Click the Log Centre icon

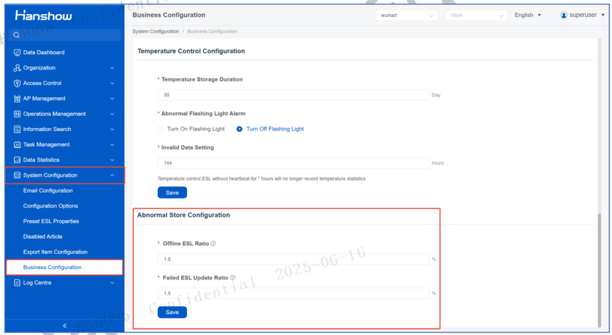(17, 283)
